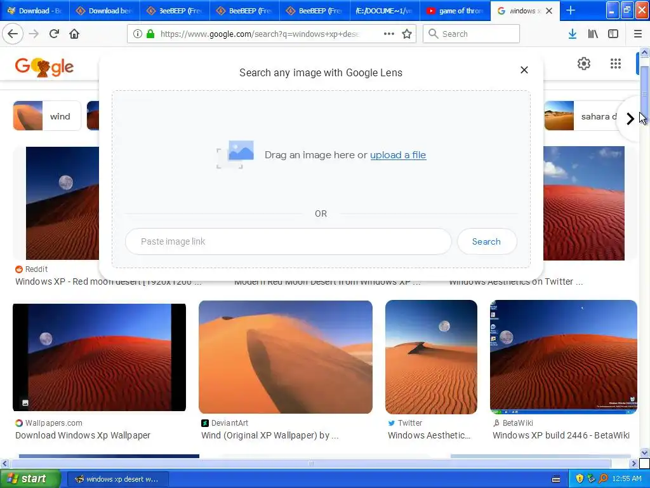Viewport: 650px width, 488px height.
Task: Click Windows XP build 2446 - BetaWiki title
Action: (x=561, y=435)
